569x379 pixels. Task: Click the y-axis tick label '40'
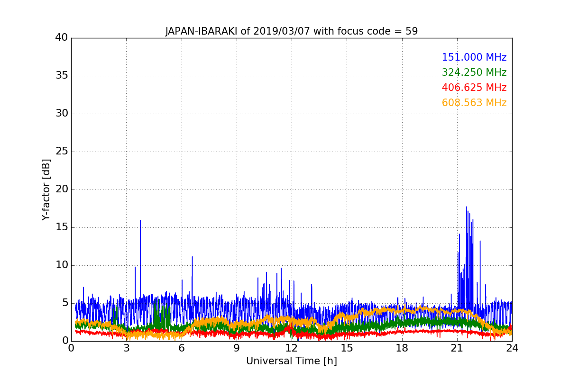[61, 37]
